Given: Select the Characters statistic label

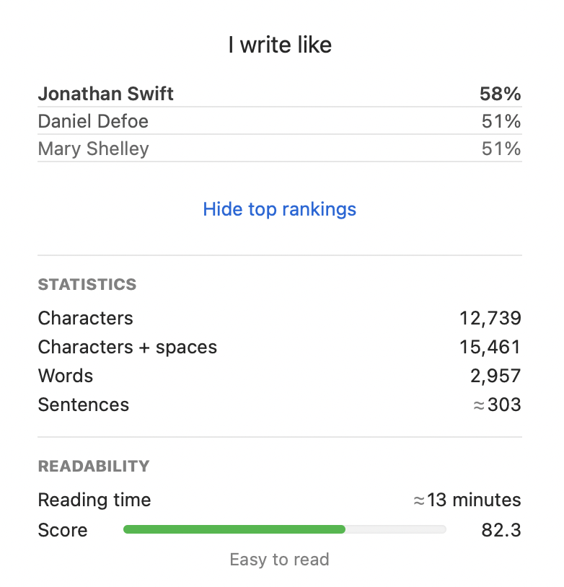Looking at the screenshot, I should (x=85, y=318).
